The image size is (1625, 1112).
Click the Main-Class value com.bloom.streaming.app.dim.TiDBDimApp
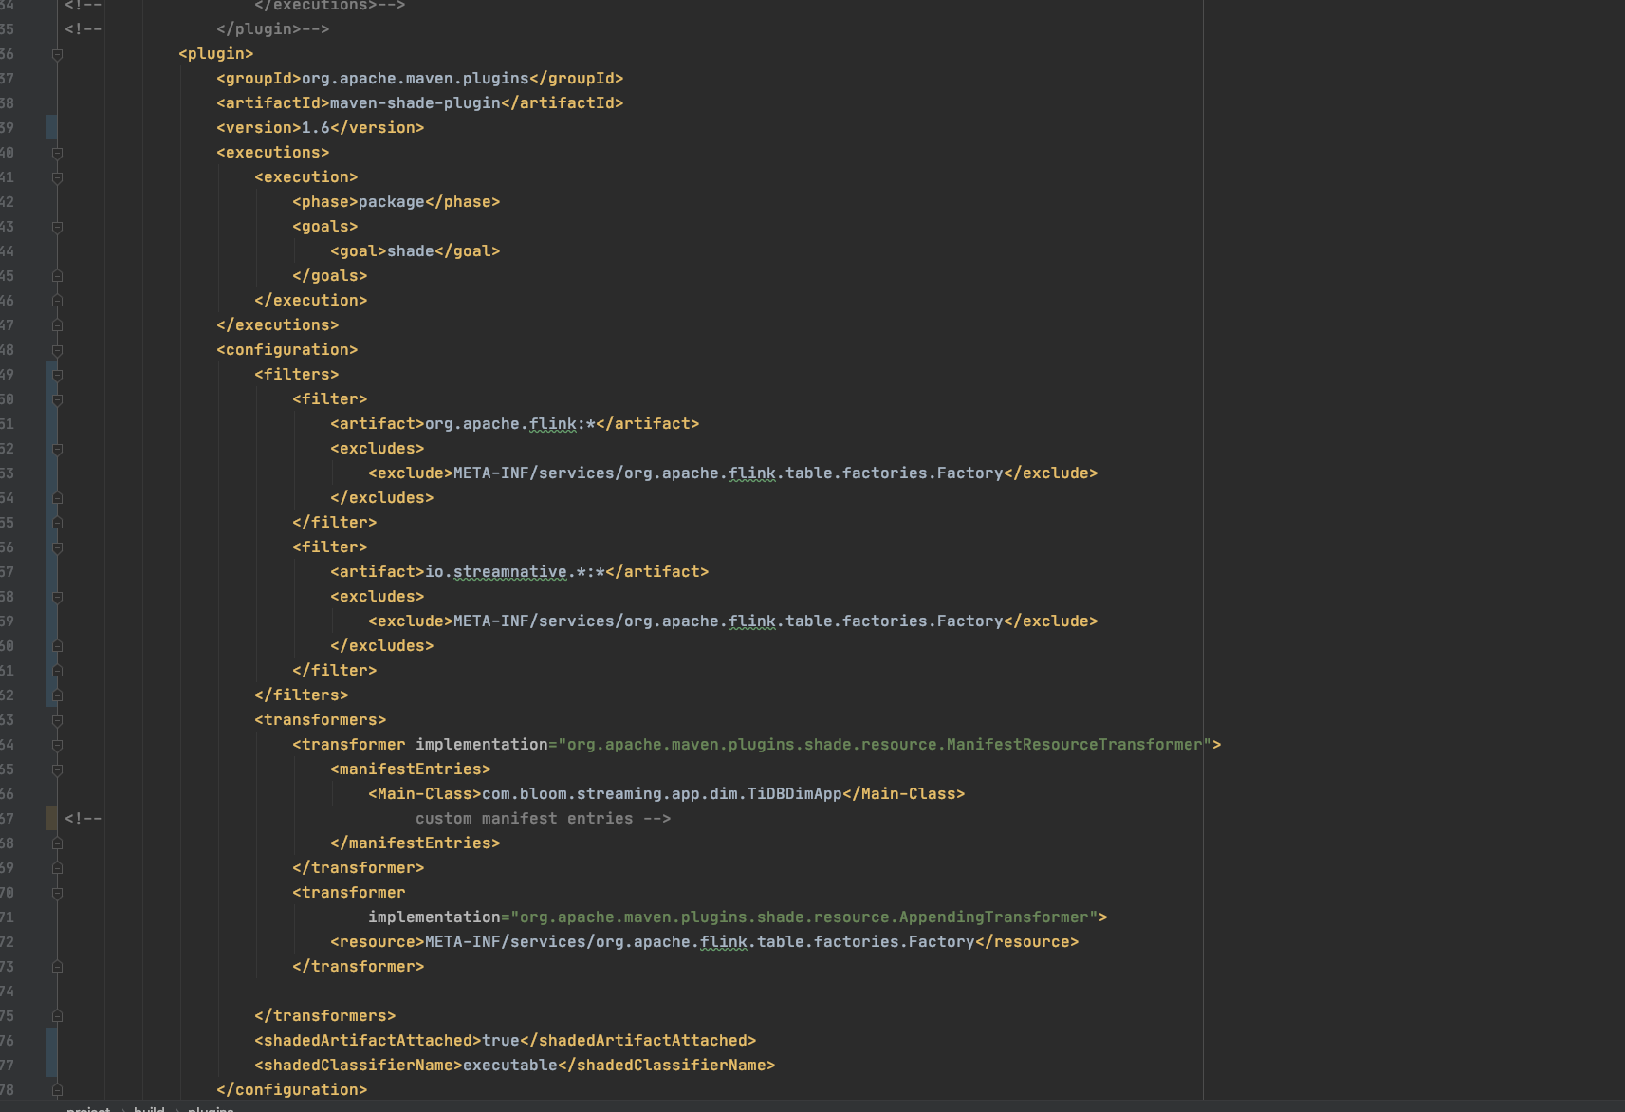click(x=662, y=793)
